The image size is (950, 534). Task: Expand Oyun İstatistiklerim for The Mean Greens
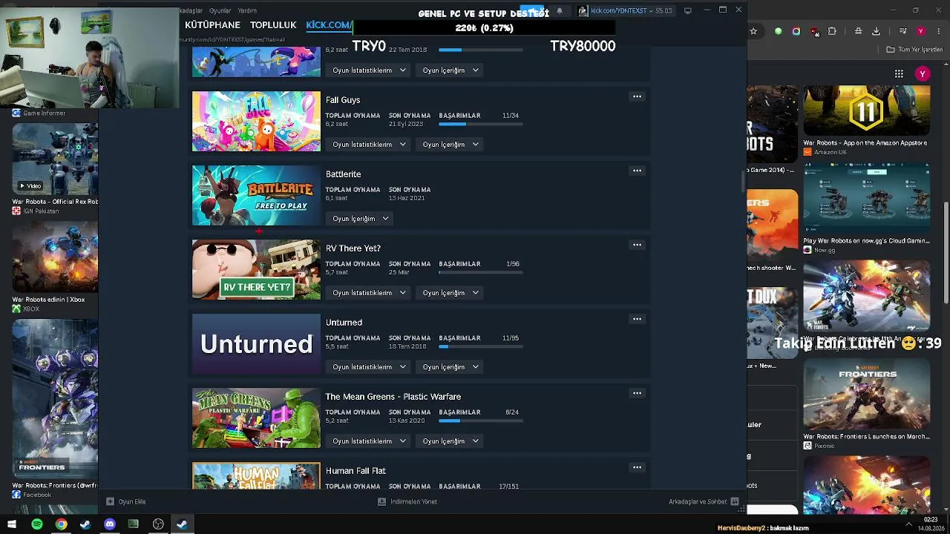[x=369, y=441]
